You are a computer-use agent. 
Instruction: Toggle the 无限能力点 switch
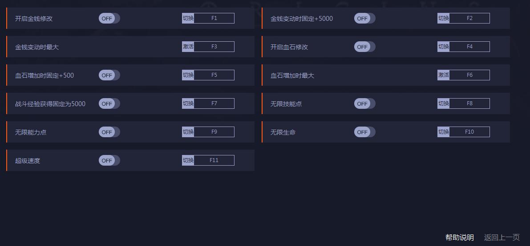(x=109, y=132)
